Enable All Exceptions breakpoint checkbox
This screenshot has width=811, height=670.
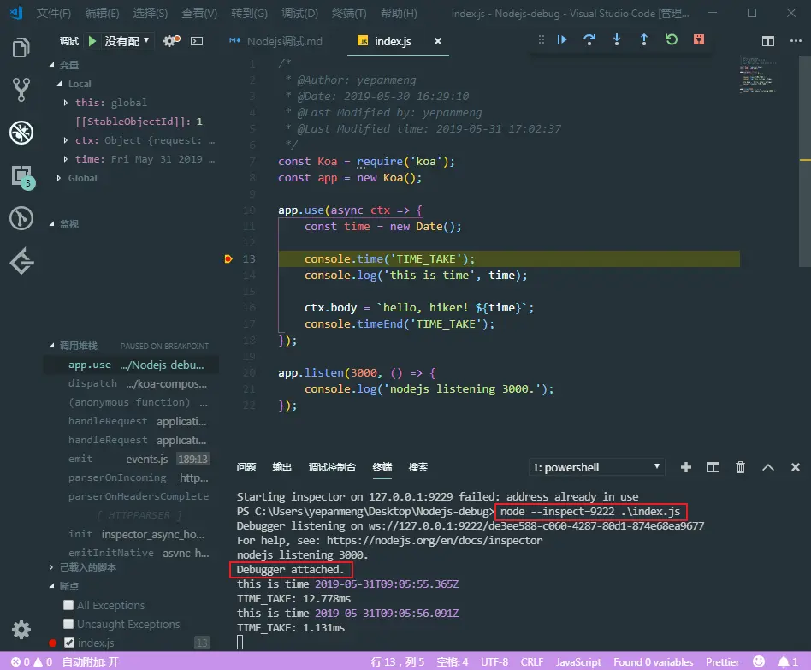[68, 605]
